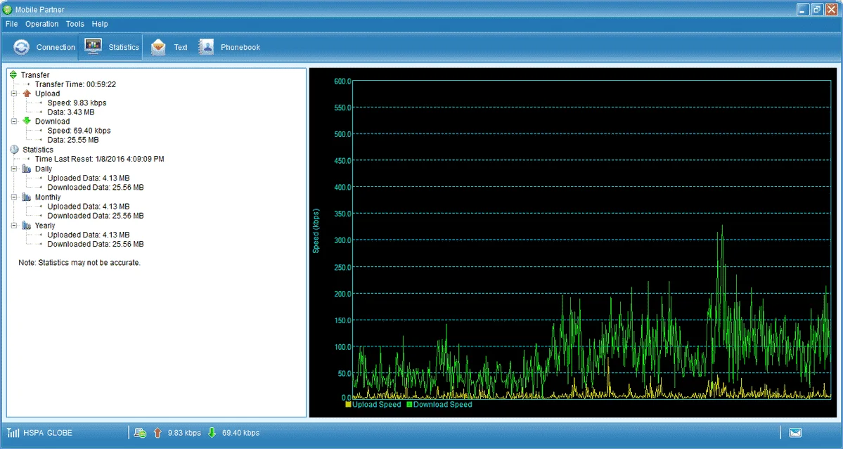This screenshot has width=843, height=449.
Task: Click the Daily bar chart icon
Action: [26, 169]
